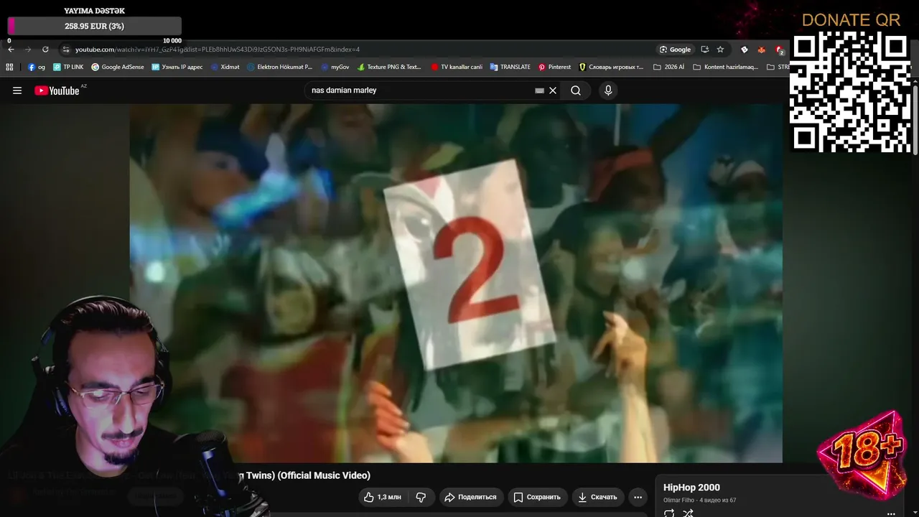Viewport: 919px width, 517px height.
Task: Like the video with 1,3 млн likes
Action: (x=383, y=497)
